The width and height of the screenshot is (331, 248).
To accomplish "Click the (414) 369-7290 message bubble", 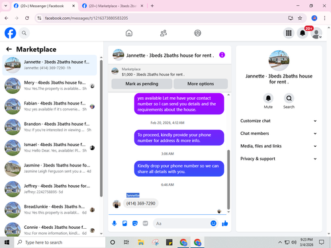I will (141, 204).
